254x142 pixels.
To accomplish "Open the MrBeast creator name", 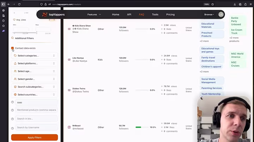I will [77, 125].
